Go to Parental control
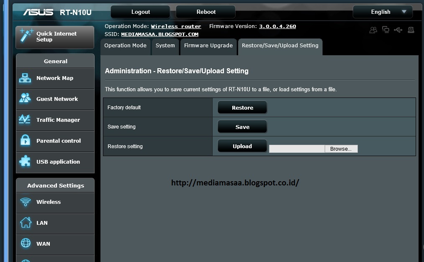 55,141
